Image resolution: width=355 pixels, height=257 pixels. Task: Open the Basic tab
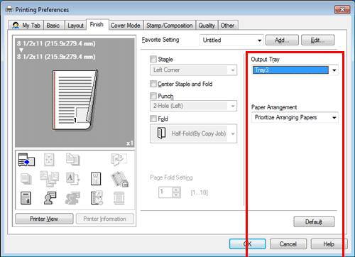53,26
